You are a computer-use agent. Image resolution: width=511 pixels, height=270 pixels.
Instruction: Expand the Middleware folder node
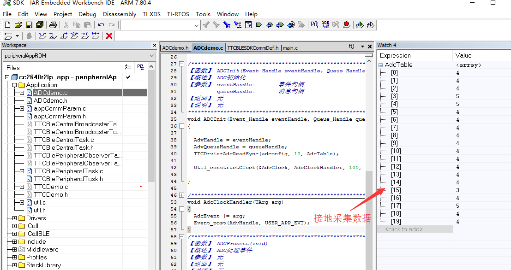[x=14, y=250]
